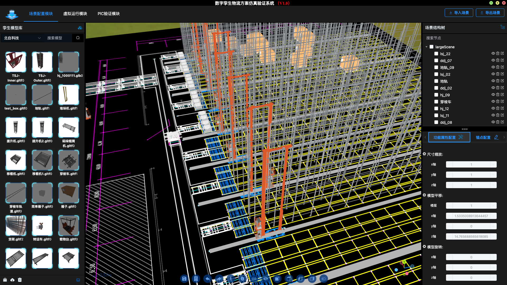Collapse the largeScene tree node
507x285 pixels.
coord(426,47)
